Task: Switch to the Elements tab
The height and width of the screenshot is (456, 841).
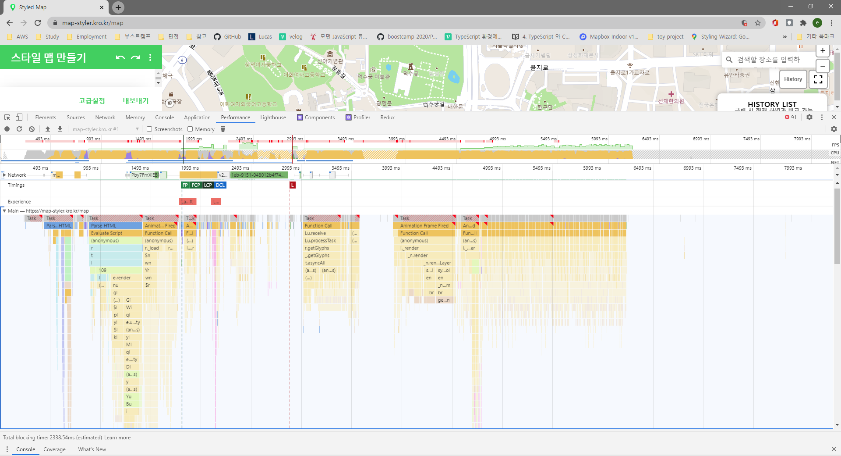Action: pos(46,118)
